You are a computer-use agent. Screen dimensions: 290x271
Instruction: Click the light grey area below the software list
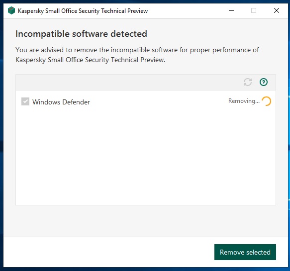(146, 221)
